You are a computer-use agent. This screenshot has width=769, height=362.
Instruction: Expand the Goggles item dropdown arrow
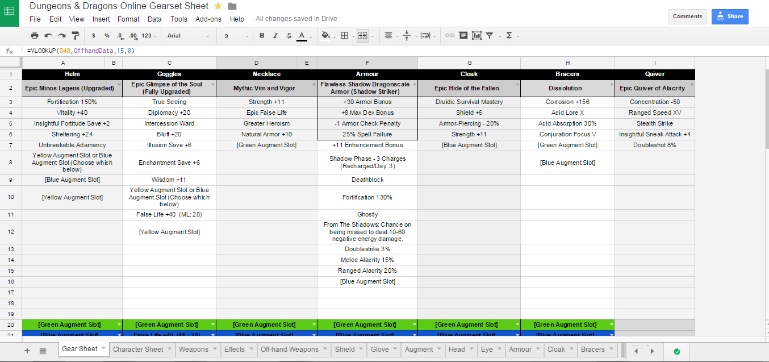(x=212, y=85)
